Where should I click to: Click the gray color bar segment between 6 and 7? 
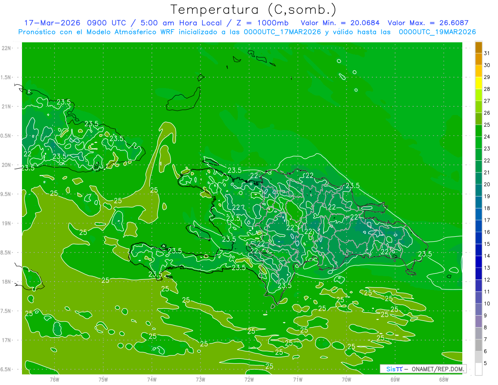(x=478, y=345)
